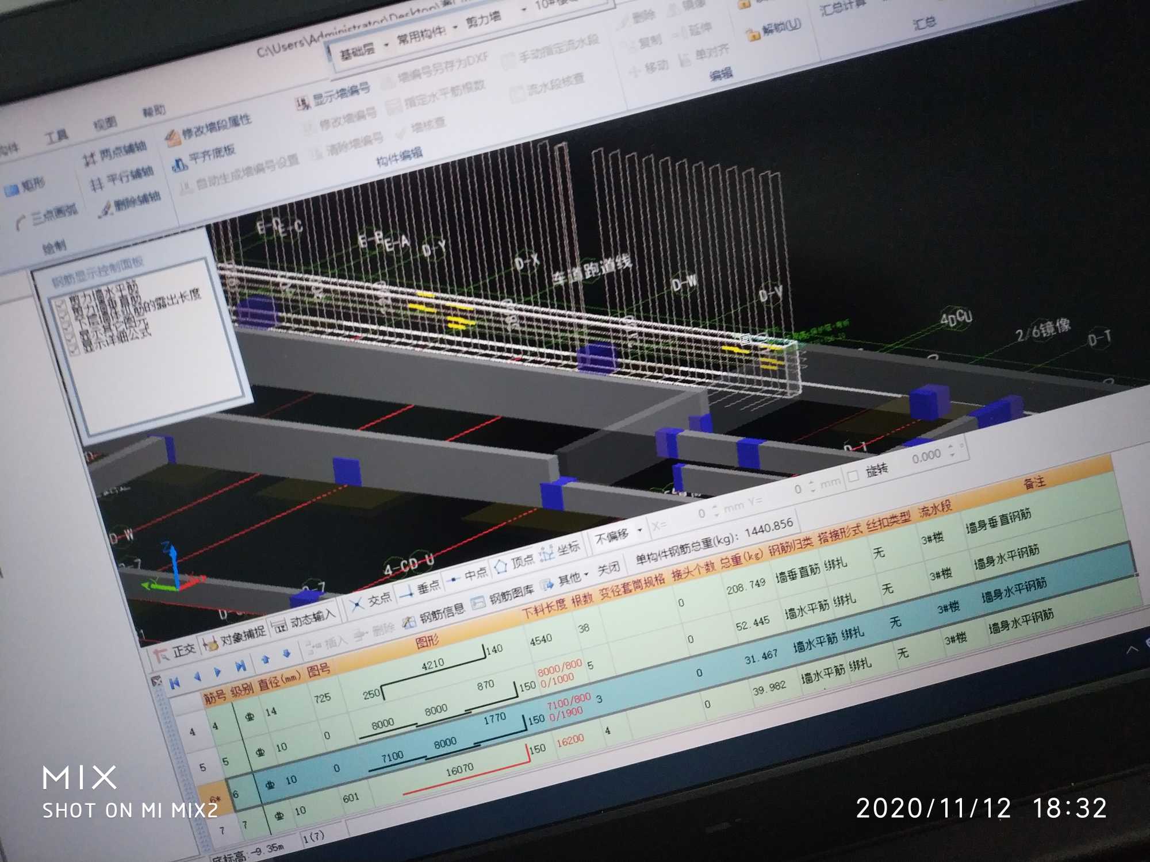Toggle 正交 orthogonal mode

click(x=175, y=652)
